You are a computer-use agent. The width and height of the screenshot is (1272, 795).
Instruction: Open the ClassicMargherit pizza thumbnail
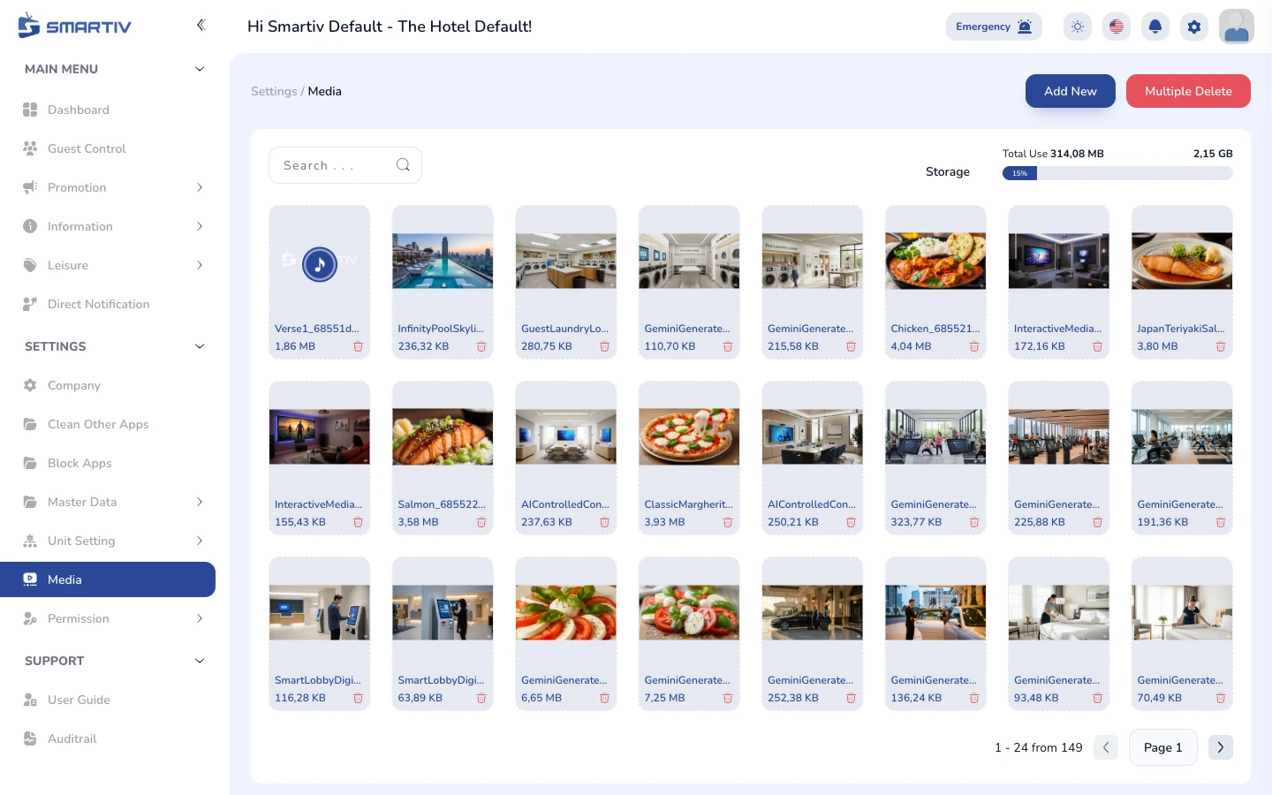[x=689, y=436]
